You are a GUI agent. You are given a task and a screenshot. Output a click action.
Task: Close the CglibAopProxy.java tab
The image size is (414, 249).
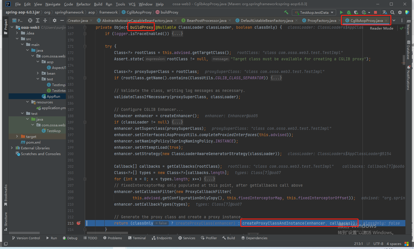point(387,21)
